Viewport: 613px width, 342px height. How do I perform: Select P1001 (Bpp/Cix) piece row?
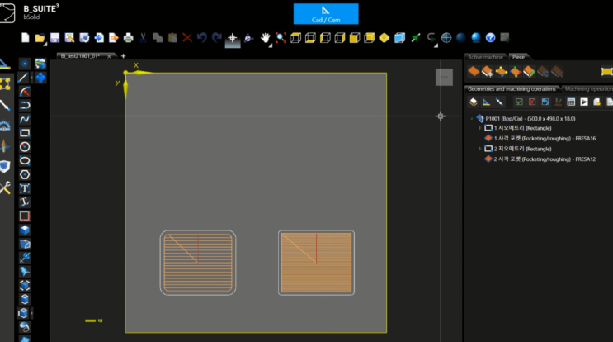coord(530,119)
